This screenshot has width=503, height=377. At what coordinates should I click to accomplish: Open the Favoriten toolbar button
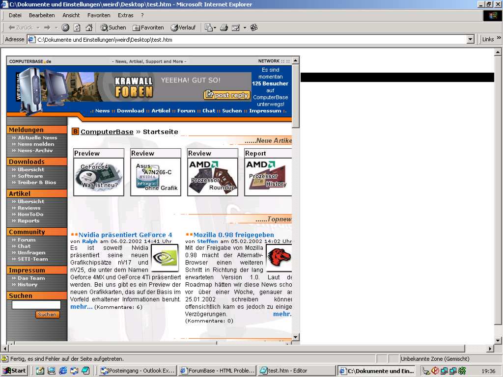pos(148,27)
